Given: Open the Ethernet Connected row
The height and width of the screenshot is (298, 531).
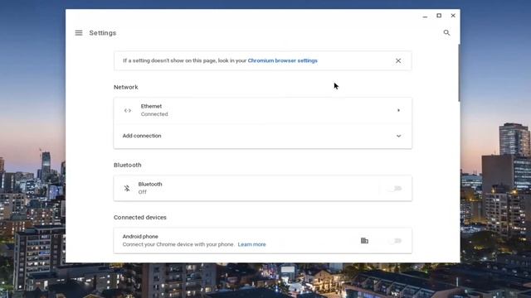Looking at the screenshot, I should click(263, 110).
